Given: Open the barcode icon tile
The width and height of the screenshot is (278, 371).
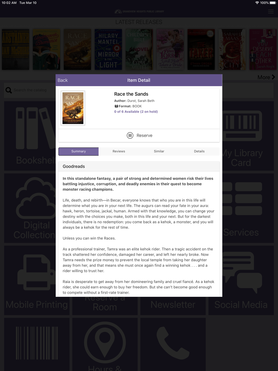Looking at the screenshot, I should coord(37,343).
